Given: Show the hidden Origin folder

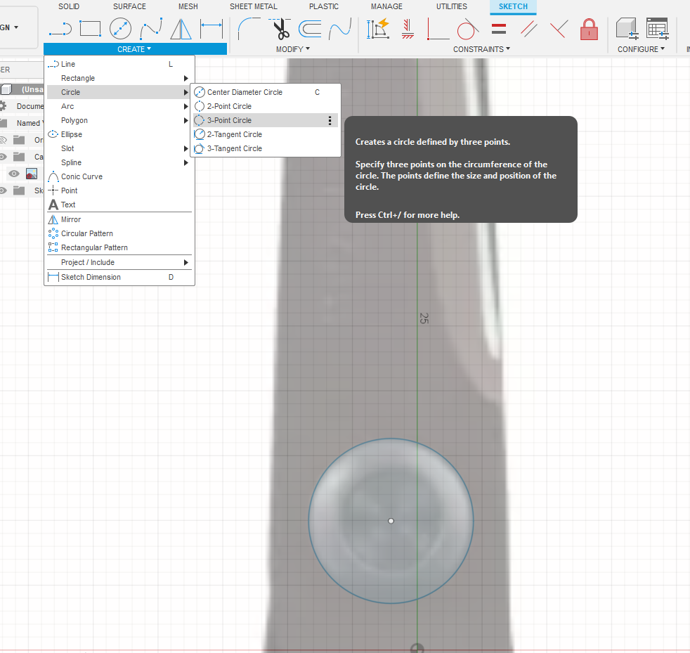Looking at the screenshot, I should (4, 140).
